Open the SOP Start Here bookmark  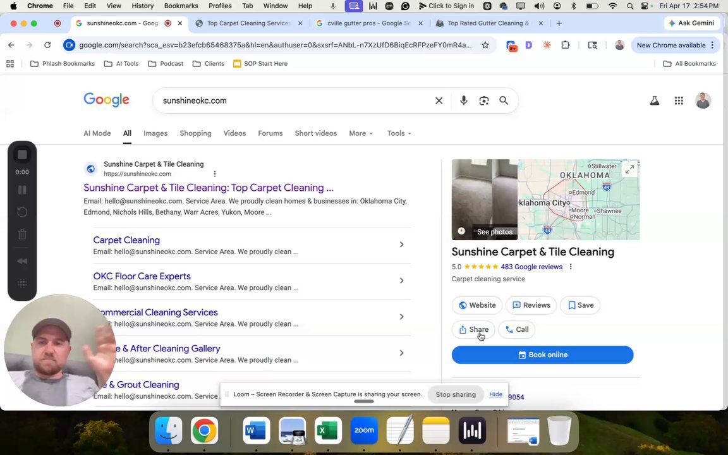coord(260,64)
